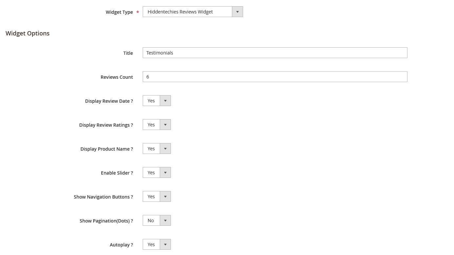Image resolution: width=454 pixels, height=255 pixels.
Task: Expand the Enable Slider dropdown
Action: point(157,173)
